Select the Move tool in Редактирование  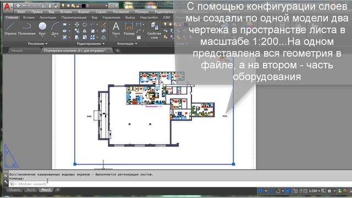(x=77, y=24)
